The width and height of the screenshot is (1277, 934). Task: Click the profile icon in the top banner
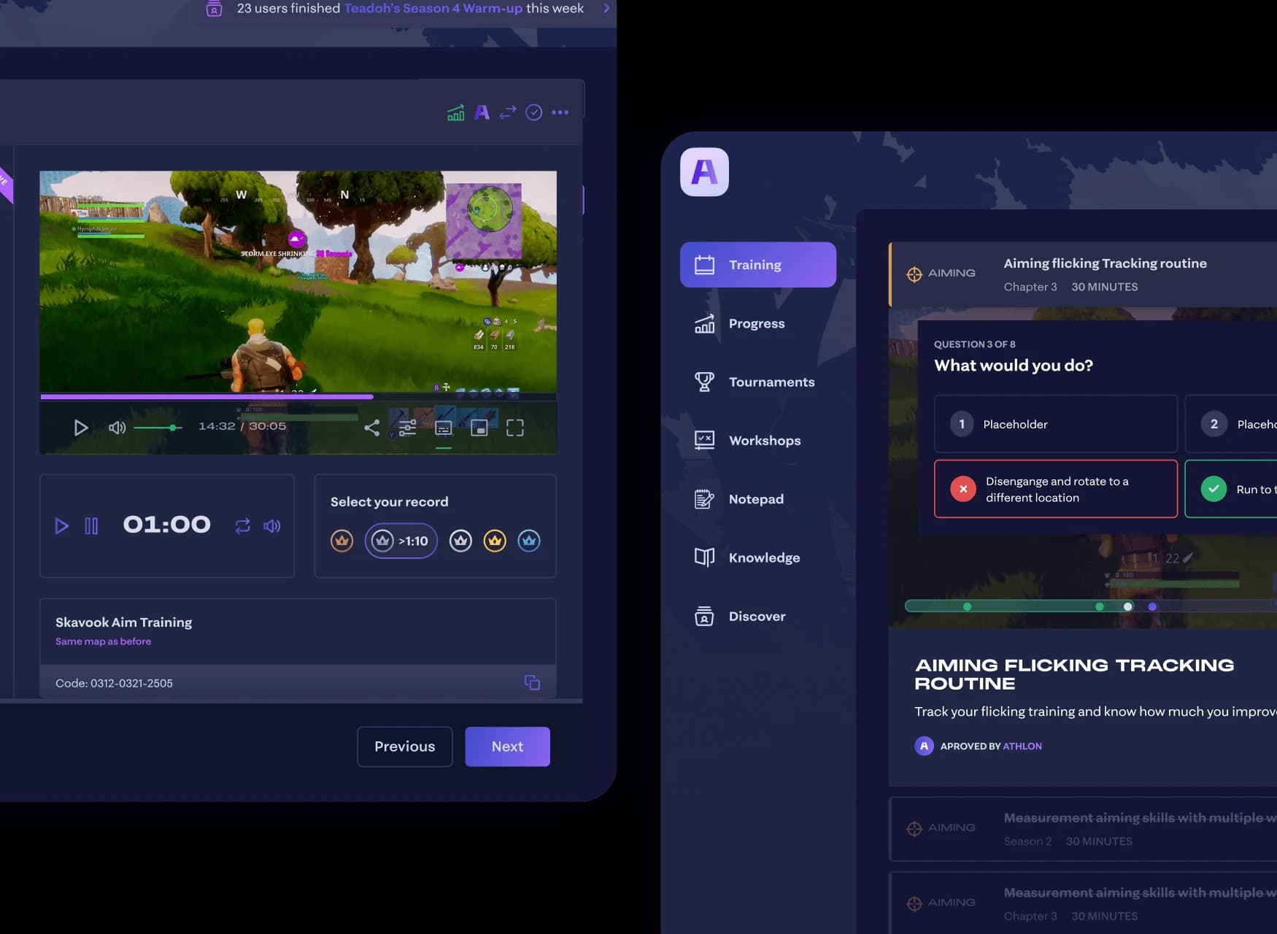pos(214,9)
